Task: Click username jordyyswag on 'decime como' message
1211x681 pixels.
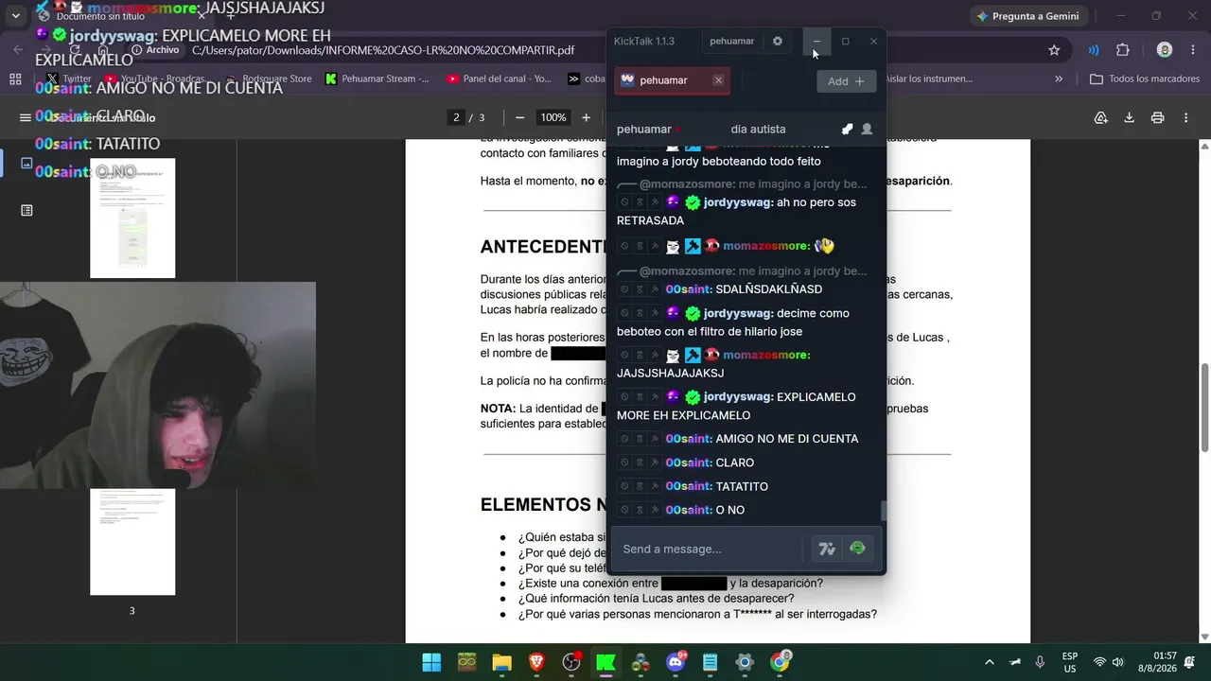Action: click(738, 313)
